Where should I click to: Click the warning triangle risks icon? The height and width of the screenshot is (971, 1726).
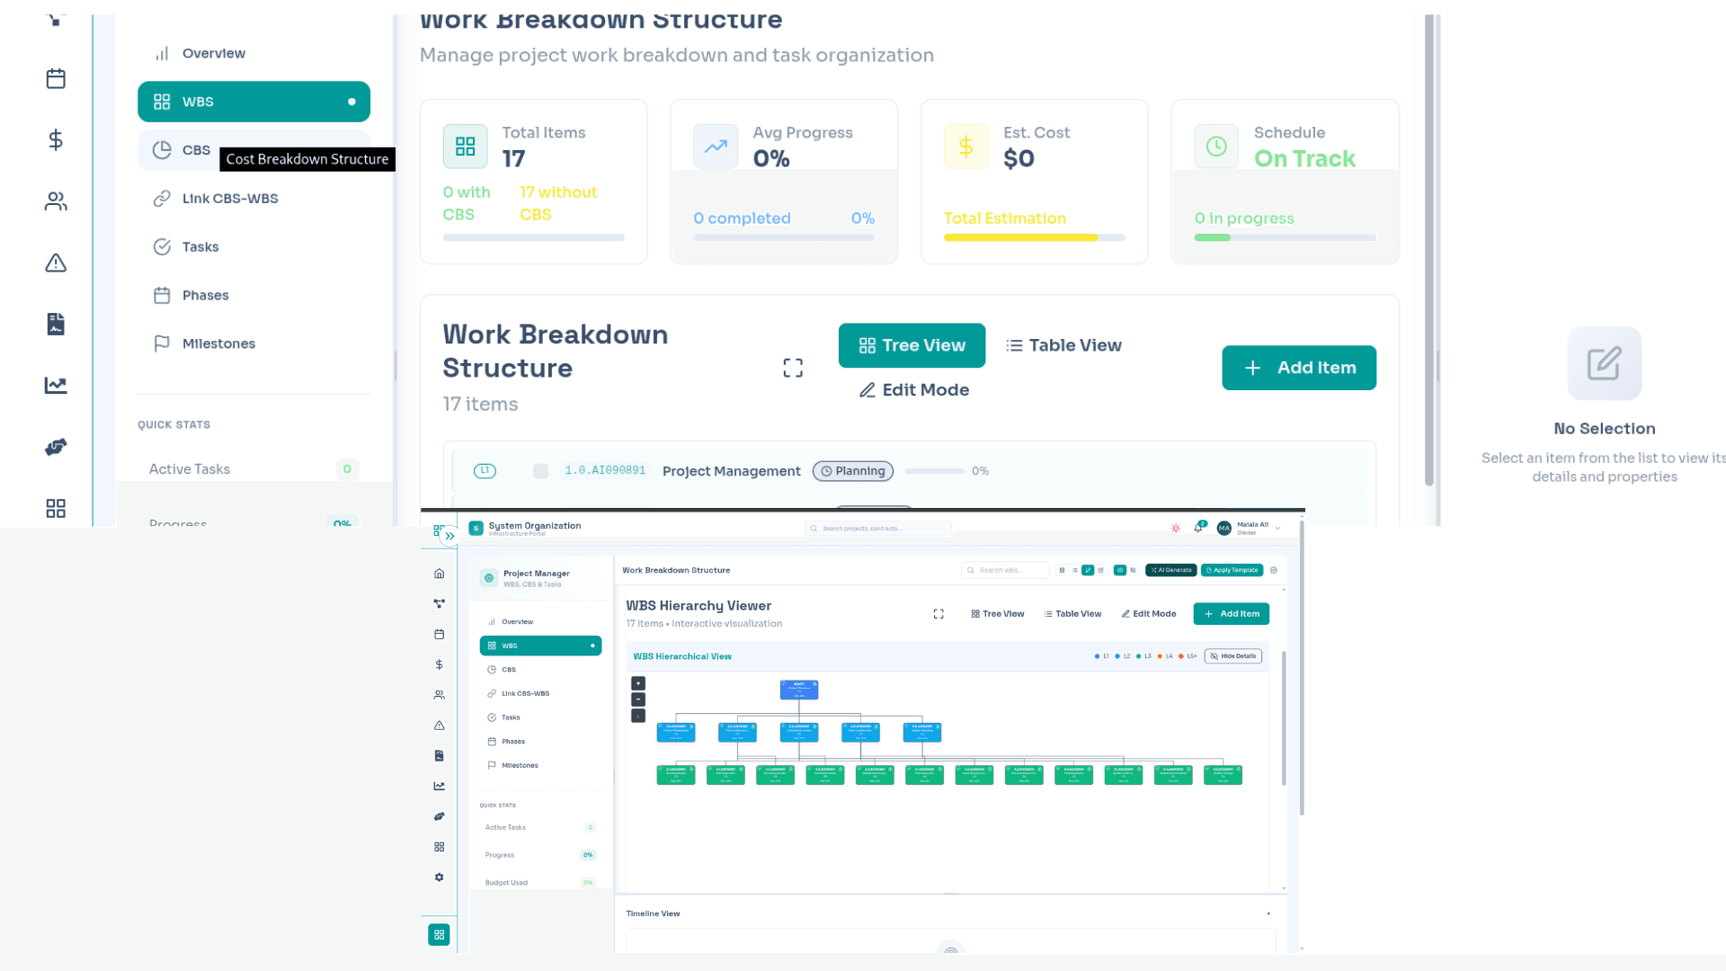click(x=56, y=263)
